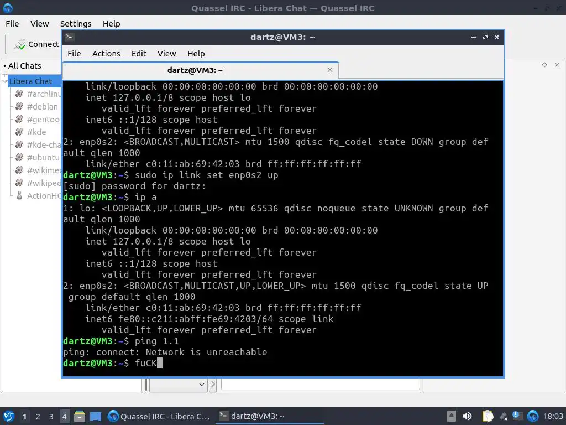Open the ActionHQ query entry
566x425 pixels.
pos(44,195)
